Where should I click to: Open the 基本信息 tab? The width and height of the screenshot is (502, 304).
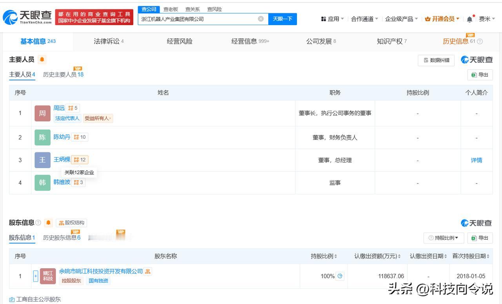[x=38, y=41]
